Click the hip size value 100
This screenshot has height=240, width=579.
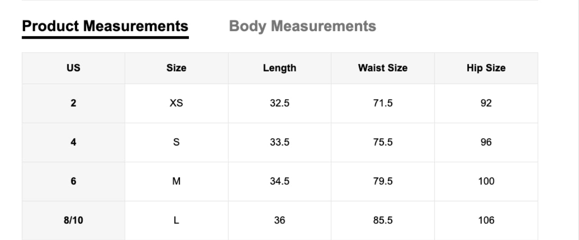coord(486,181)
